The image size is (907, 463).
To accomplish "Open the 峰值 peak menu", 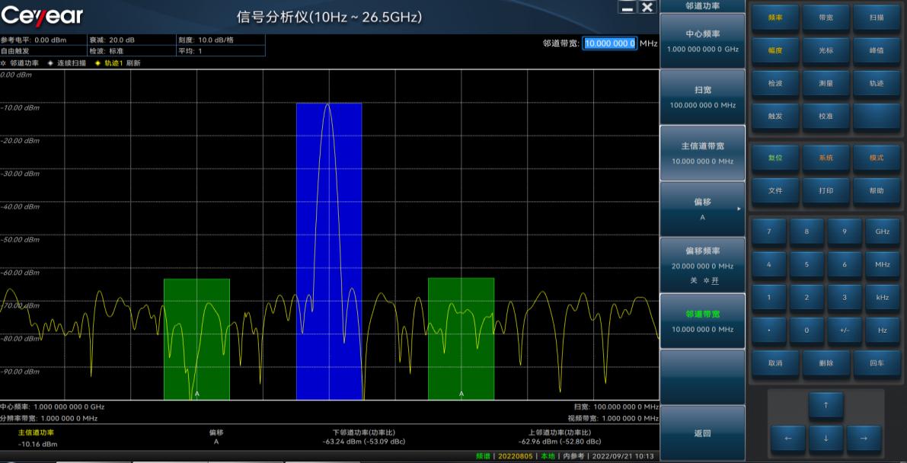I will coord(876,50).
